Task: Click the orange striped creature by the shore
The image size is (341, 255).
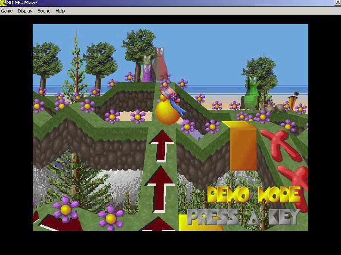Action: coord(294,102)
